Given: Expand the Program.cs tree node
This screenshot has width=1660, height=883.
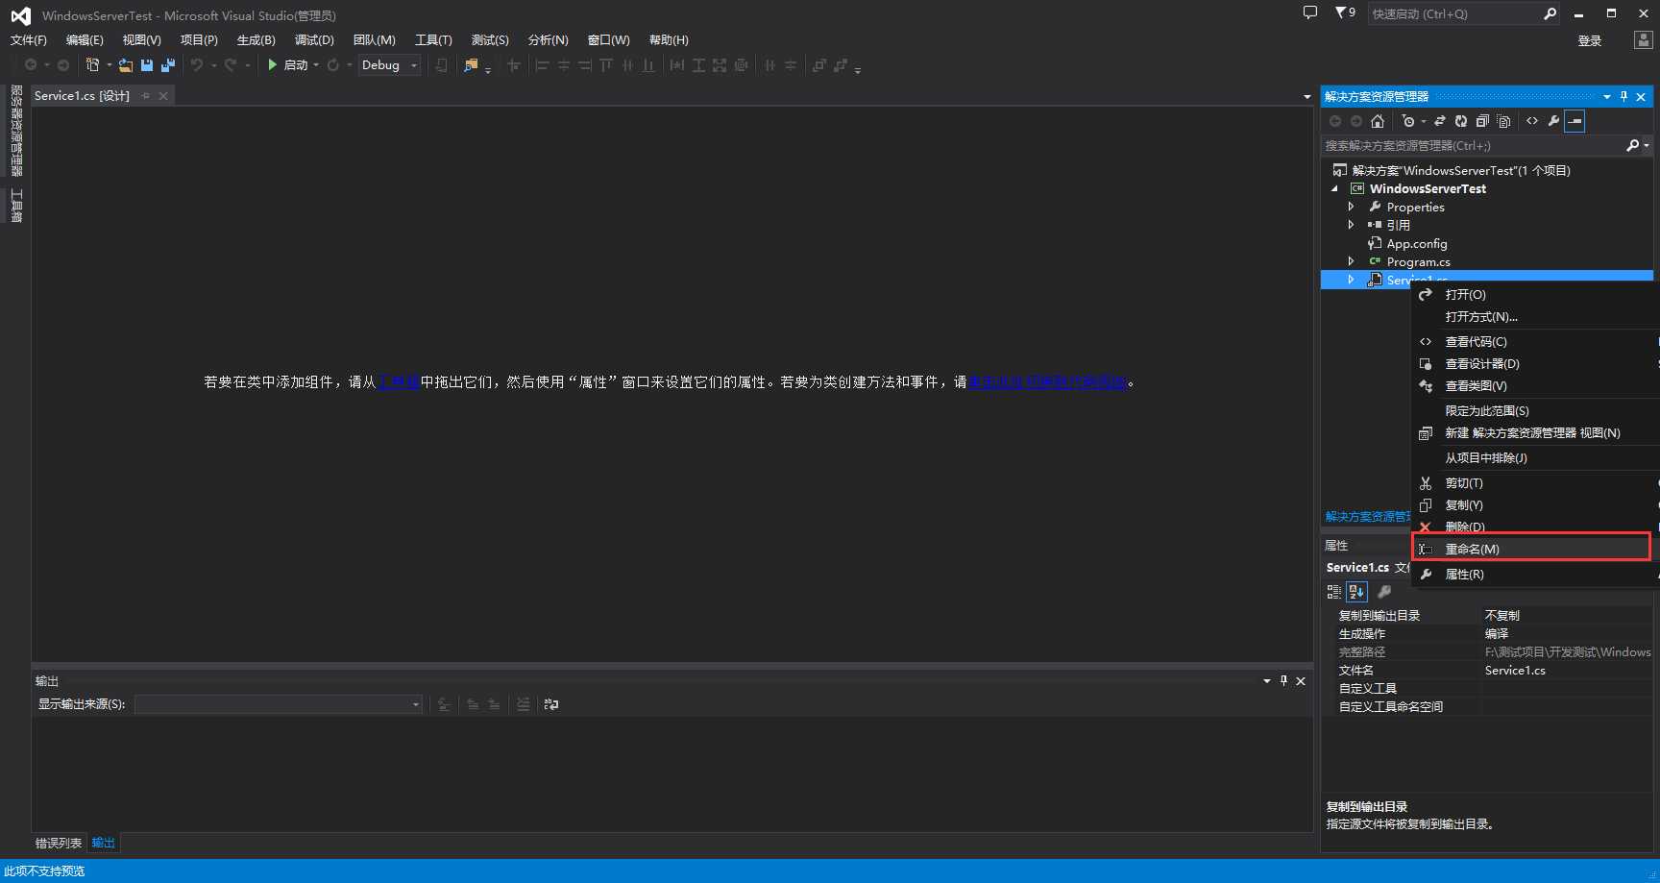Looking at the screenshot, I should click(x=1351, y=261).
